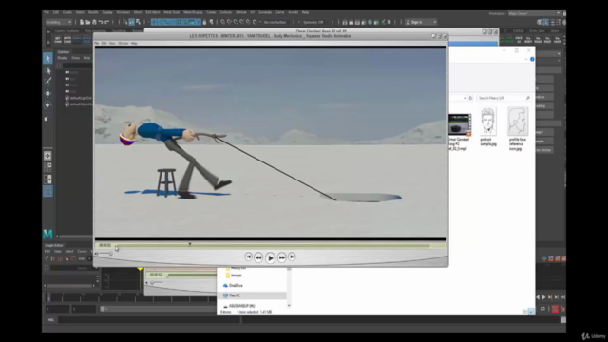This screenshot has height=342, width=608.
Task: Click the SET CHAR shelf button
Action: (x=58, y=40)
